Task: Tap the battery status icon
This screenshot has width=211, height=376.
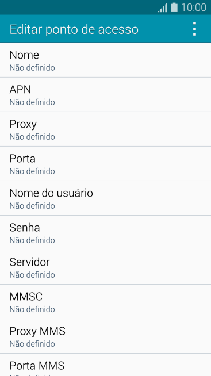Action: coord(174,7)
